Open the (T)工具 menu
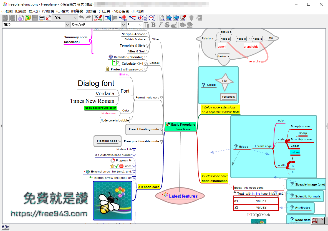 click(105, 11)
